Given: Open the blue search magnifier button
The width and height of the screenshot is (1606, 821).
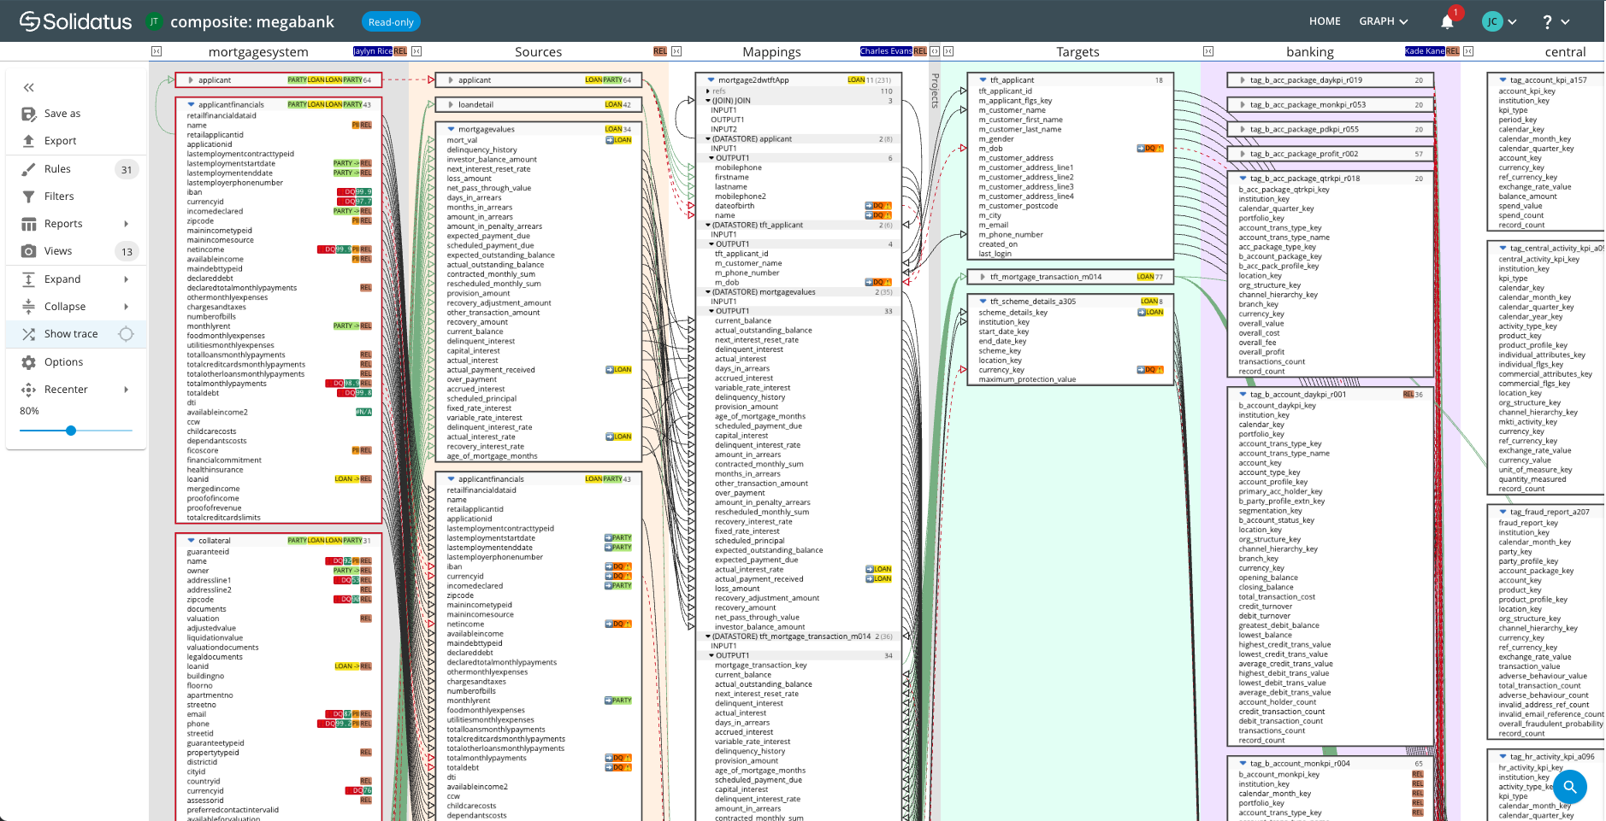Looking at the screenshot, I should coord(1570,787).
